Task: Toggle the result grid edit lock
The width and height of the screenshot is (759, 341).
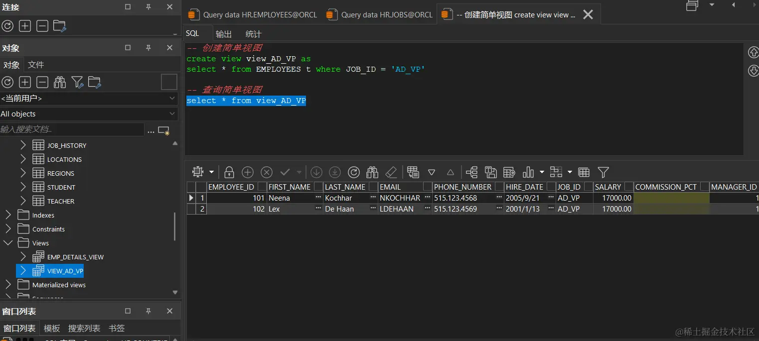Action: pos(229,172)
